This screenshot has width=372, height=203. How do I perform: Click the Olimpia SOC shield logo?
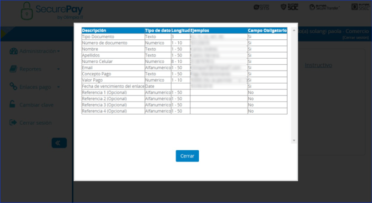pos(289,7)
